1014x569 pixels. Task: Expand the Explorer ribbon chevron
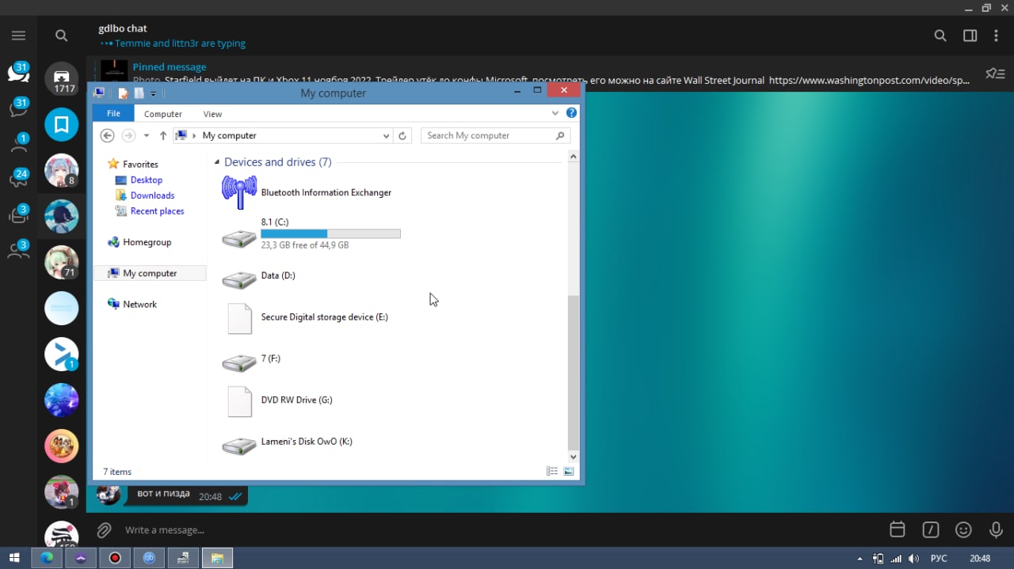point(555,113)
